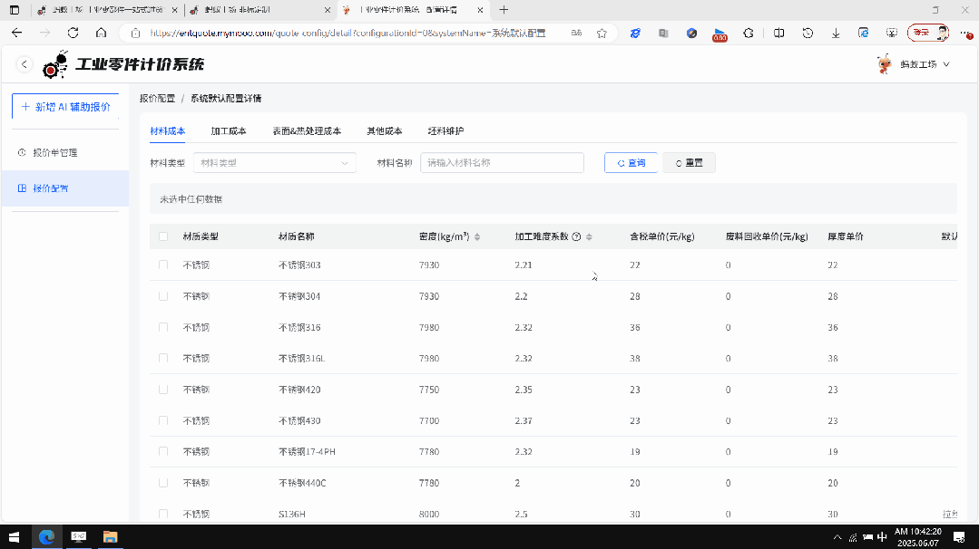Click the Edge icon in the taskbar
Screen dimensions: 979x549
46,536
